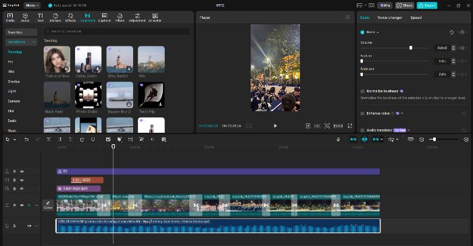This screenshot has height=246, width=473.
Task: Click the Volume slider handle
Action: click(411, 48)
